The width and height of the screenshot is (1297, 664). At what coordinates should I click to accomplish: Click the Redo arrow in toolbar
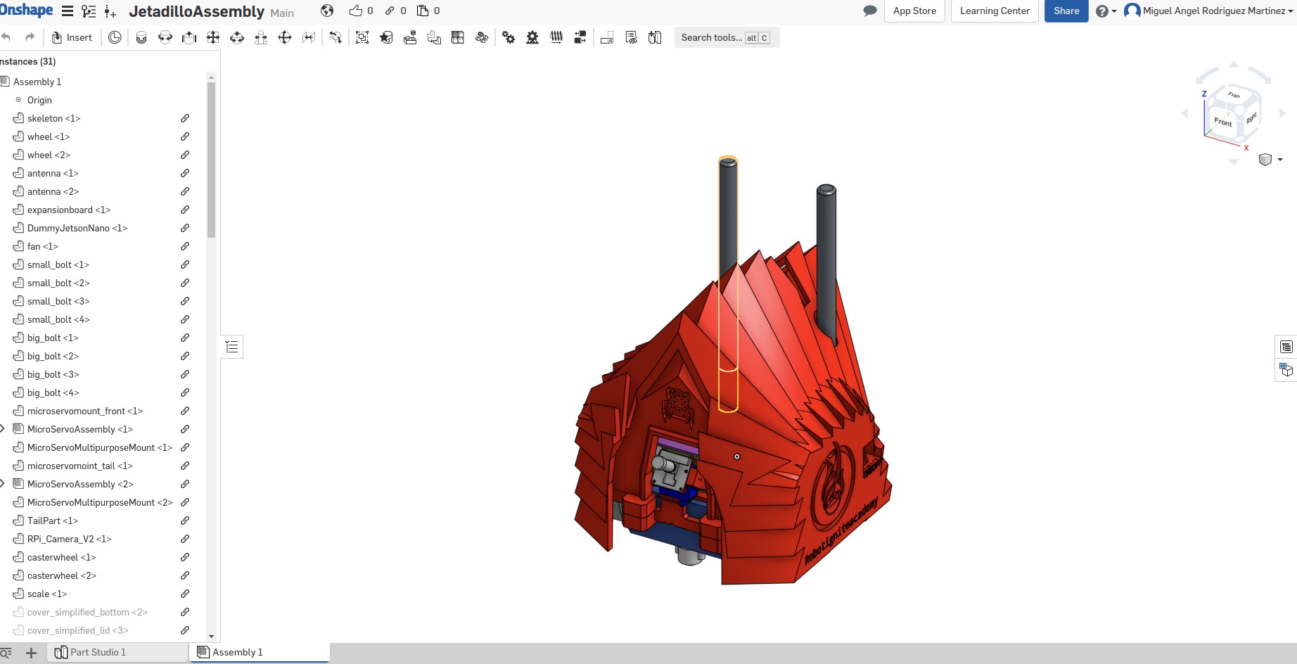coord(30,37)
